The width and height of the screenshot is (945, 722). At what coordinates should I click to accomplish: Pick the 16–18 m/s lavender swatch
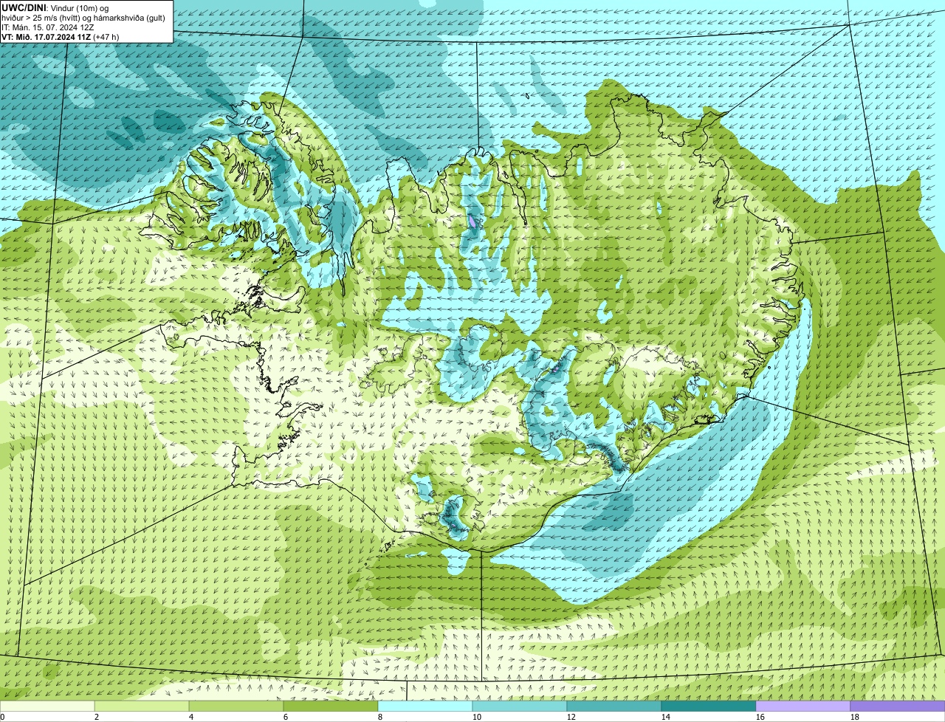(803, 706)
